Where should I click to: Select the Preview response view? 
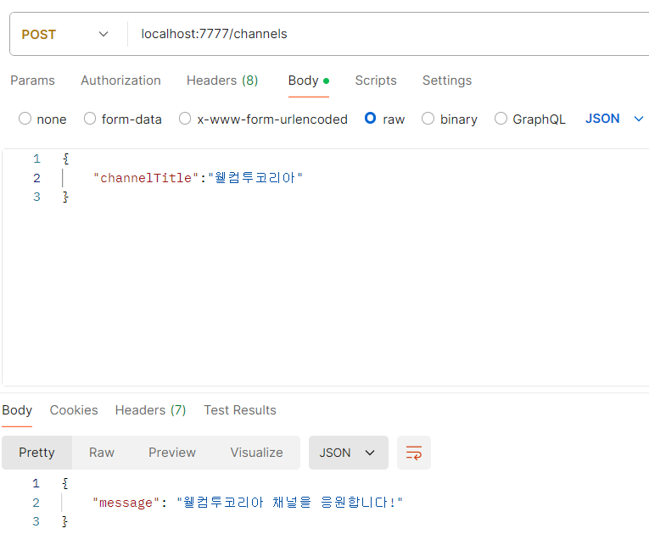(x=171, y=453)
